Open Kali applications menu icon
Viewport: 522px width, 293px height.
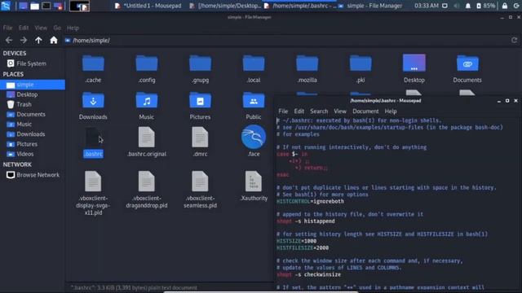pos(6,6)
